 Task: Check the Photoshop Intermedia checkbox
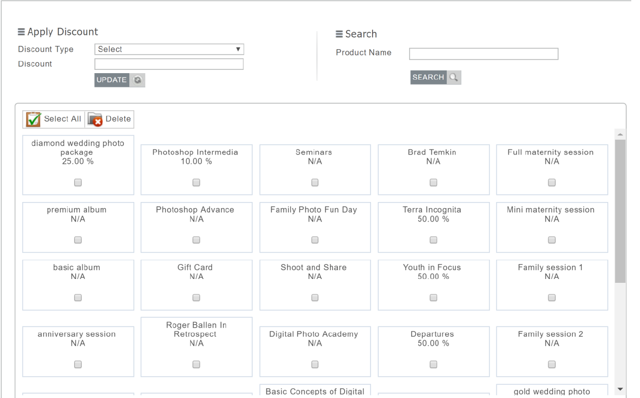pos(196,183)
